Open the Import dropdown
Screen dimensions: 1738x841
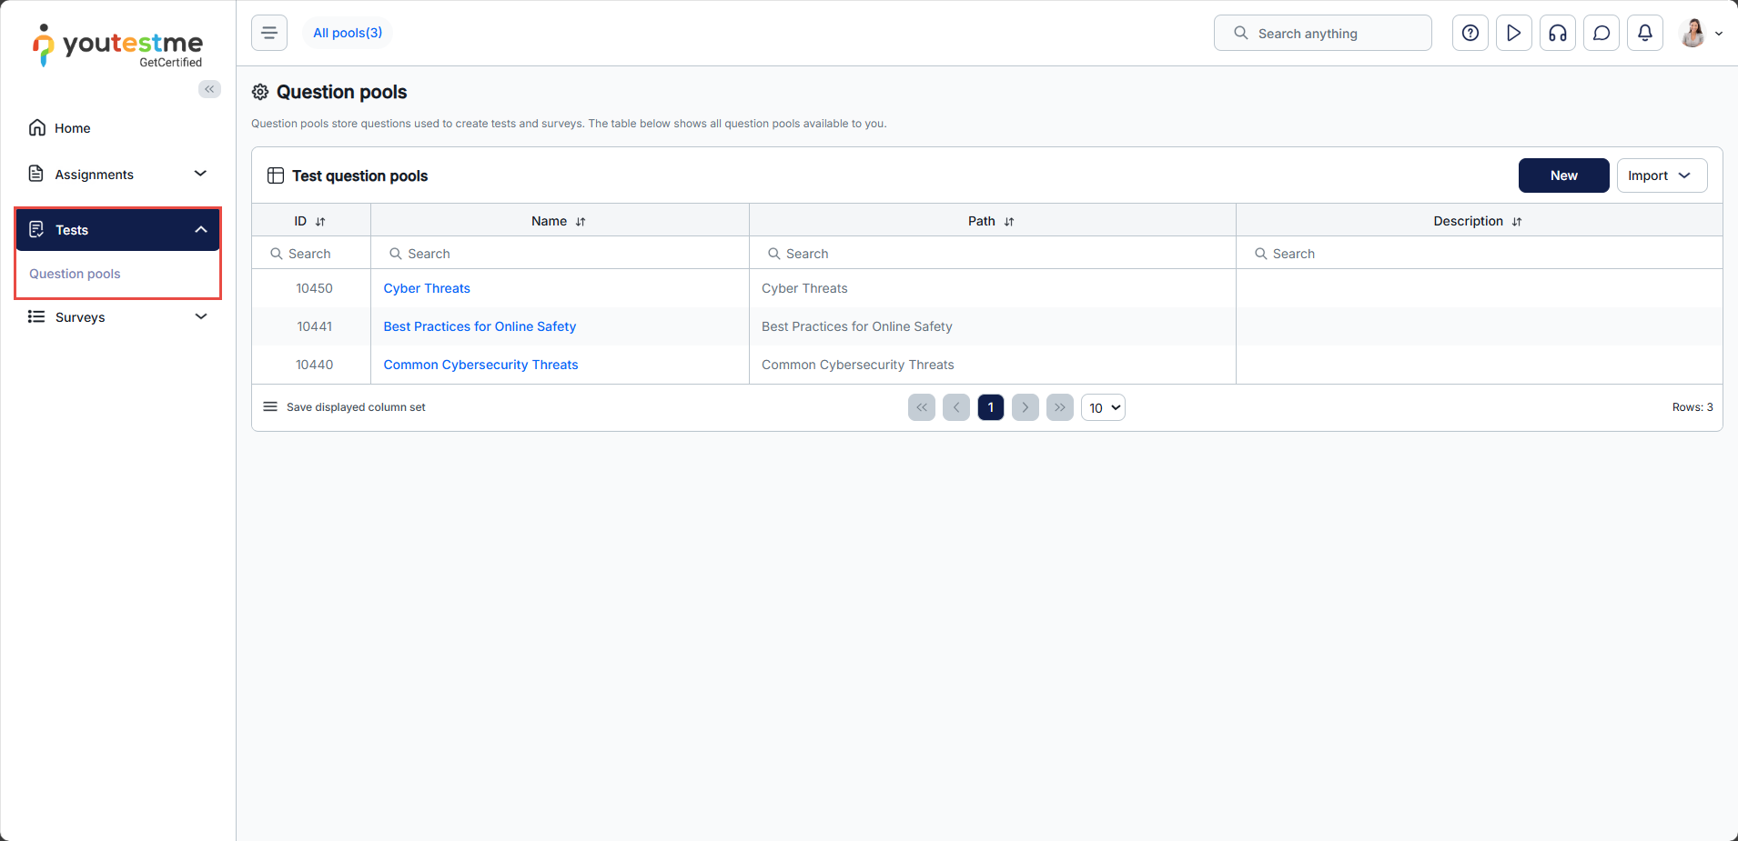click(x=1661, y=175)
